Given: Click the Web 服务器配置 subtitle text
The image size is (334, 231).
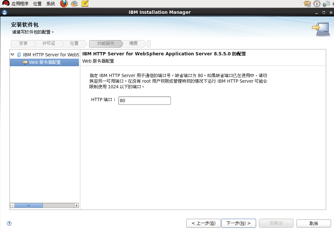Looking at the screenshot, I should [98, 61].
